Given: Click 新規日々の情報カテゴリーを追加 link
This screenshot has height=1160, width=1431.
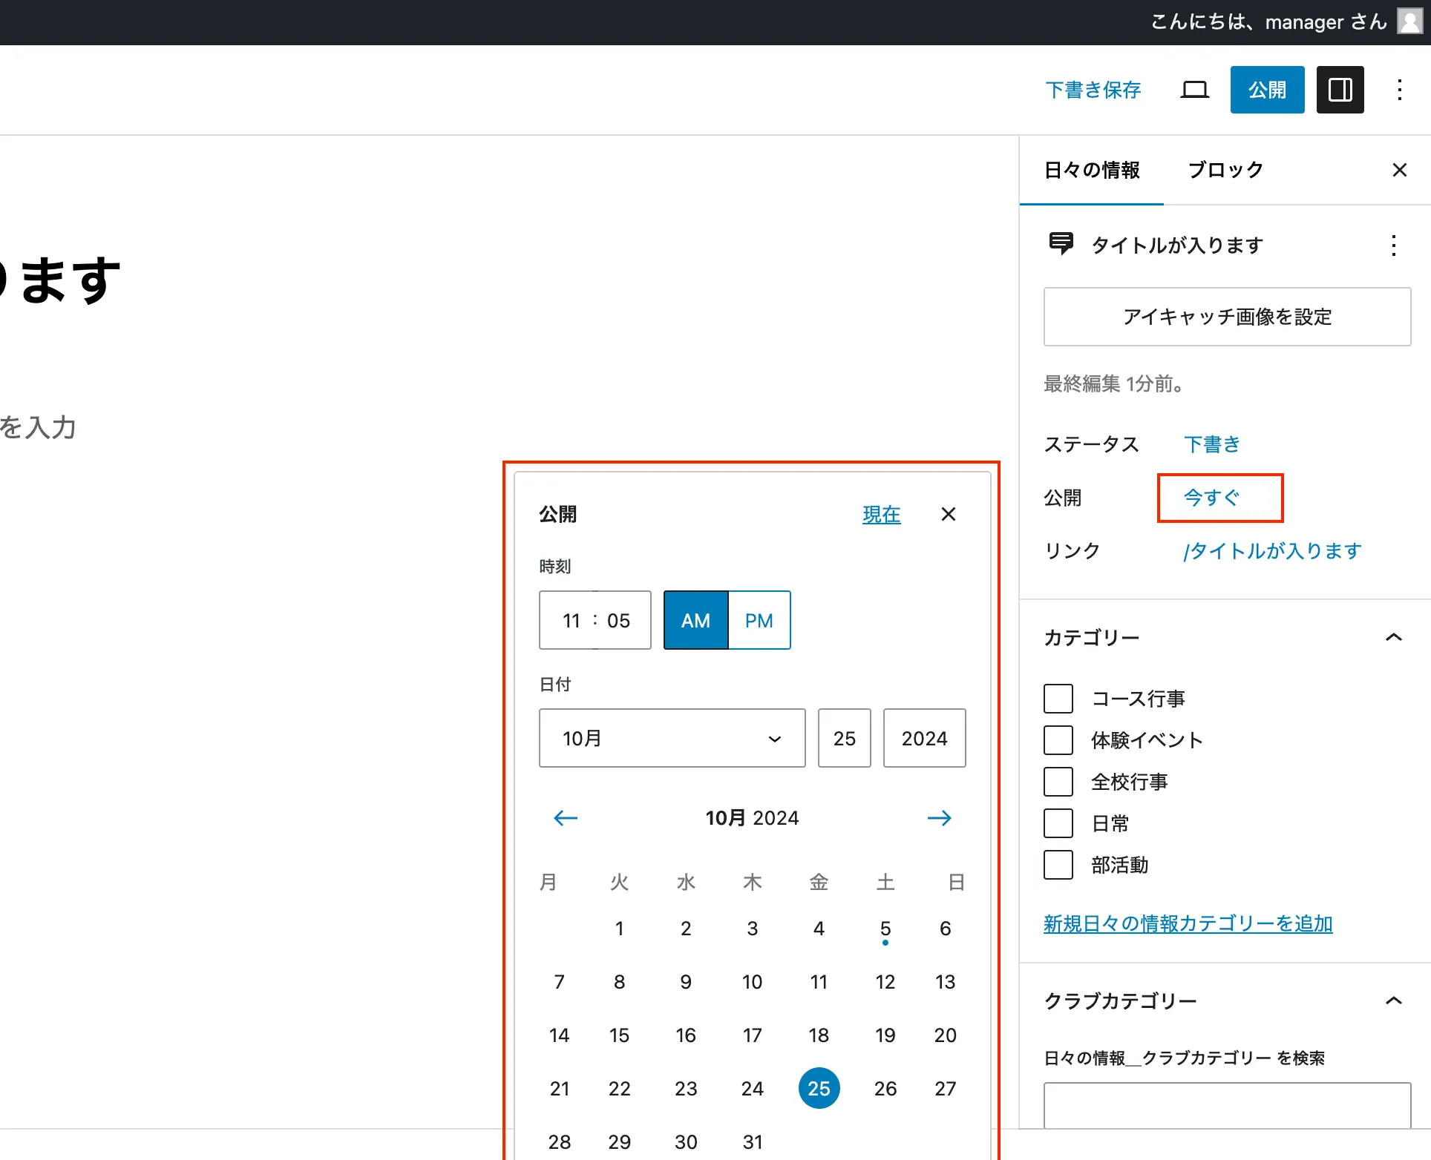Looking at the screenshot, I should 1188,923.
